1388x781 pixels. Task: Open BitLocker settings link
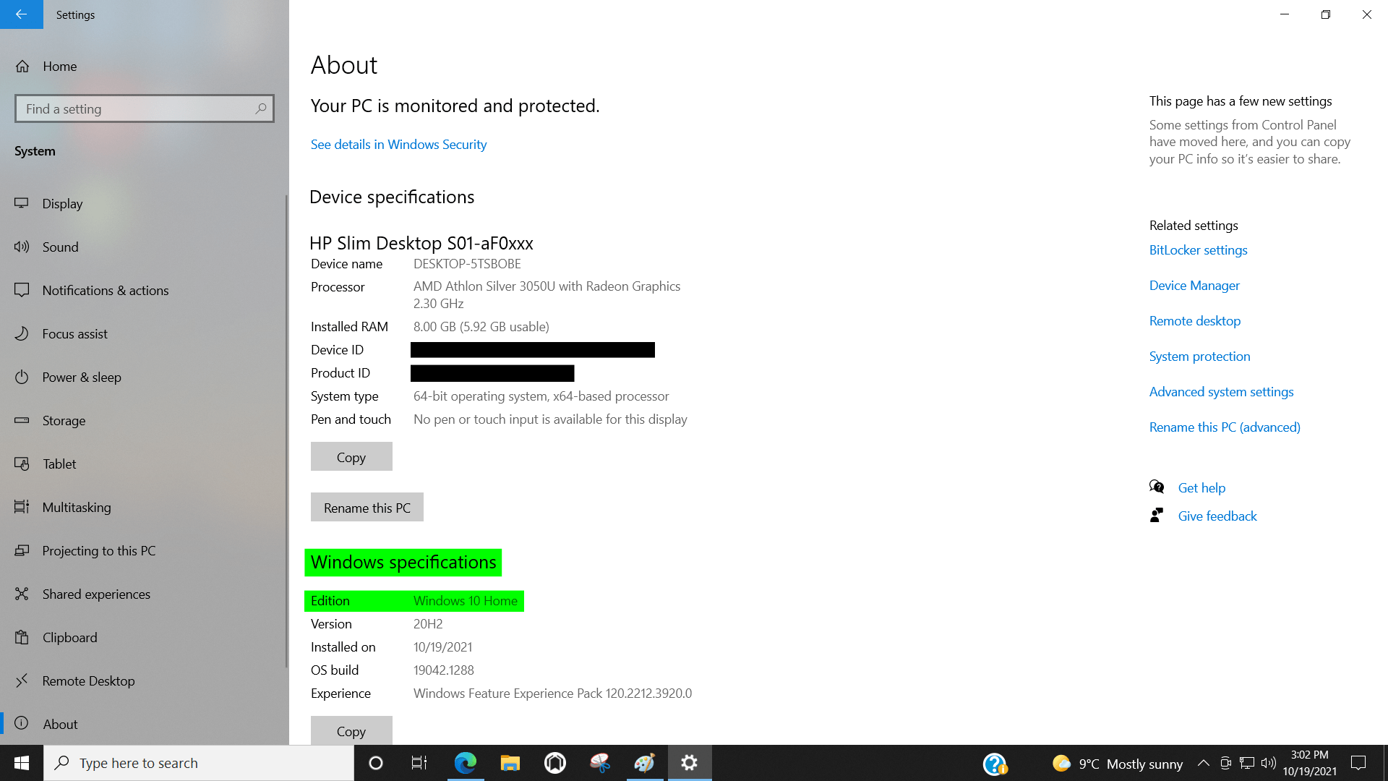1198,250
